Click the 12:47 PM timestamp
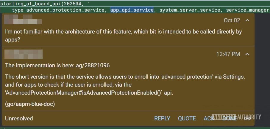The height and width of the screenshot is (129, 270). pos(228,54)
